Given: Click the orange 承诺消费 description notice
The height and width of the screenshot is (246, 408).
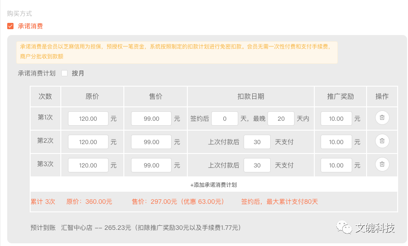Looking at the screenshot, I should click(177, 53).
